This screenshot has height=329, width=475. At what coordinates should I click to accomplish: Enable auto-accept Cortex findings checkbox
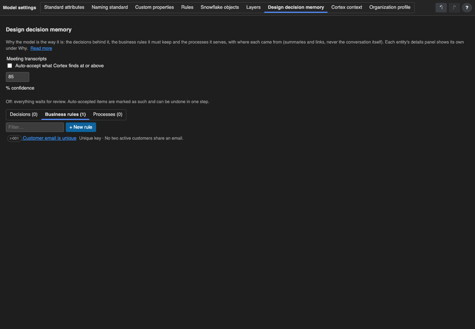coord(10,66)
